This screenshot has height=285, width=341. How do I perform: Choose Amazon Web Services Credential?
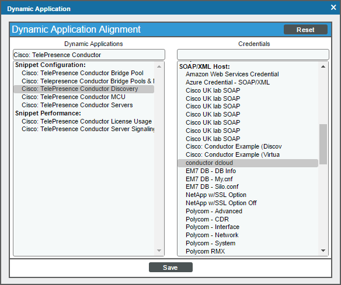(248, 74)
